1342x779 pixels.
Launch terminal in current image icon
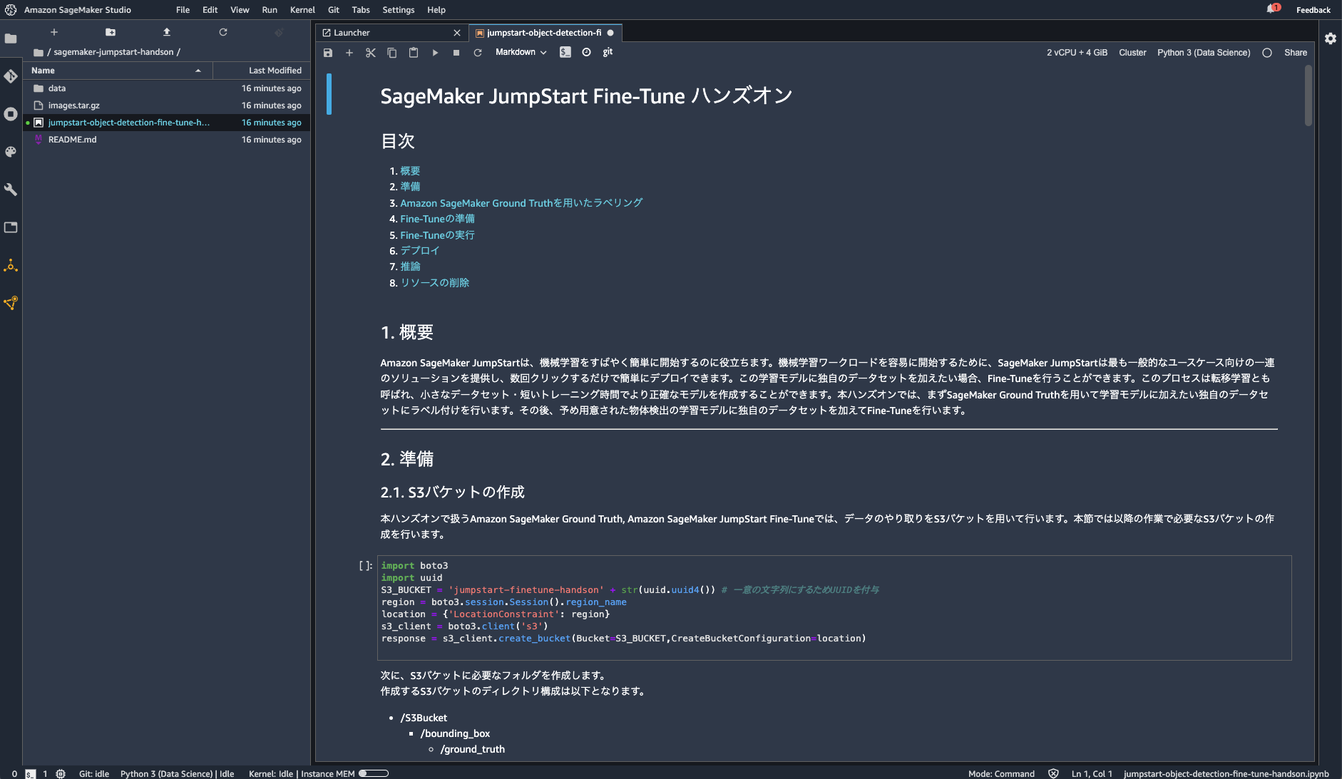tap(565, 52)
